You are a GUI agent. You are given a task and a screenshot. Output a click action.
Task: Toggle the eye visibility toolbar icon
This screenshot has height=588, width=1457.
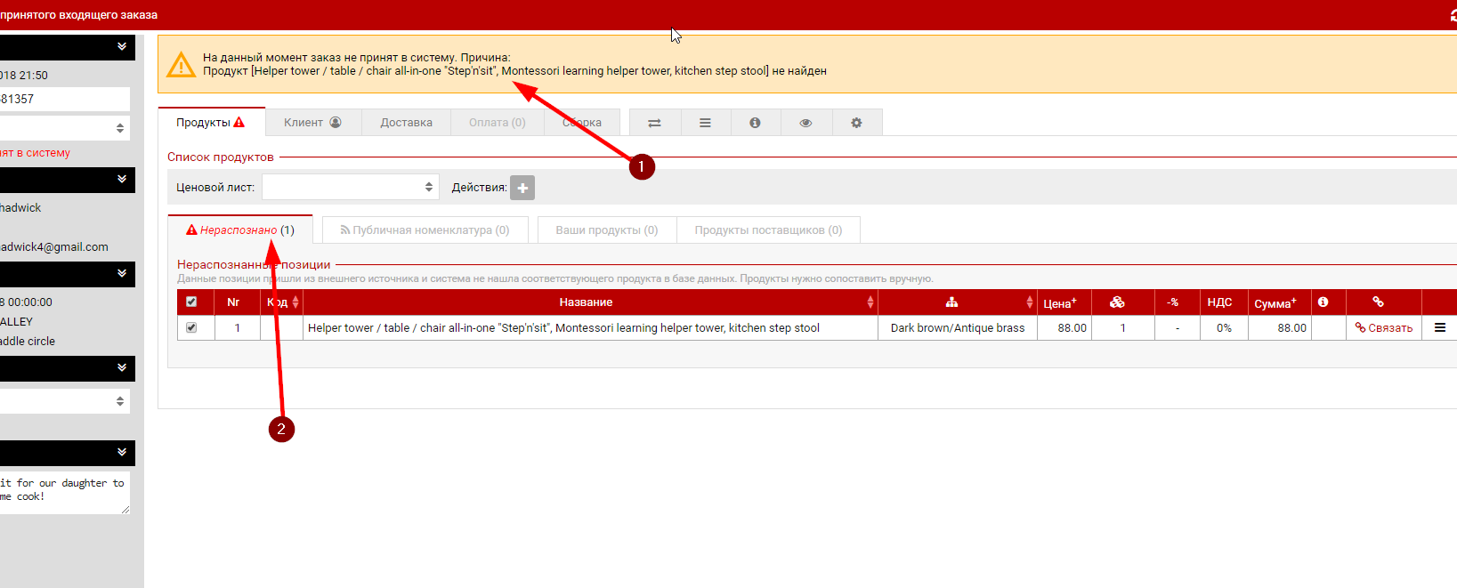(805, 123)
